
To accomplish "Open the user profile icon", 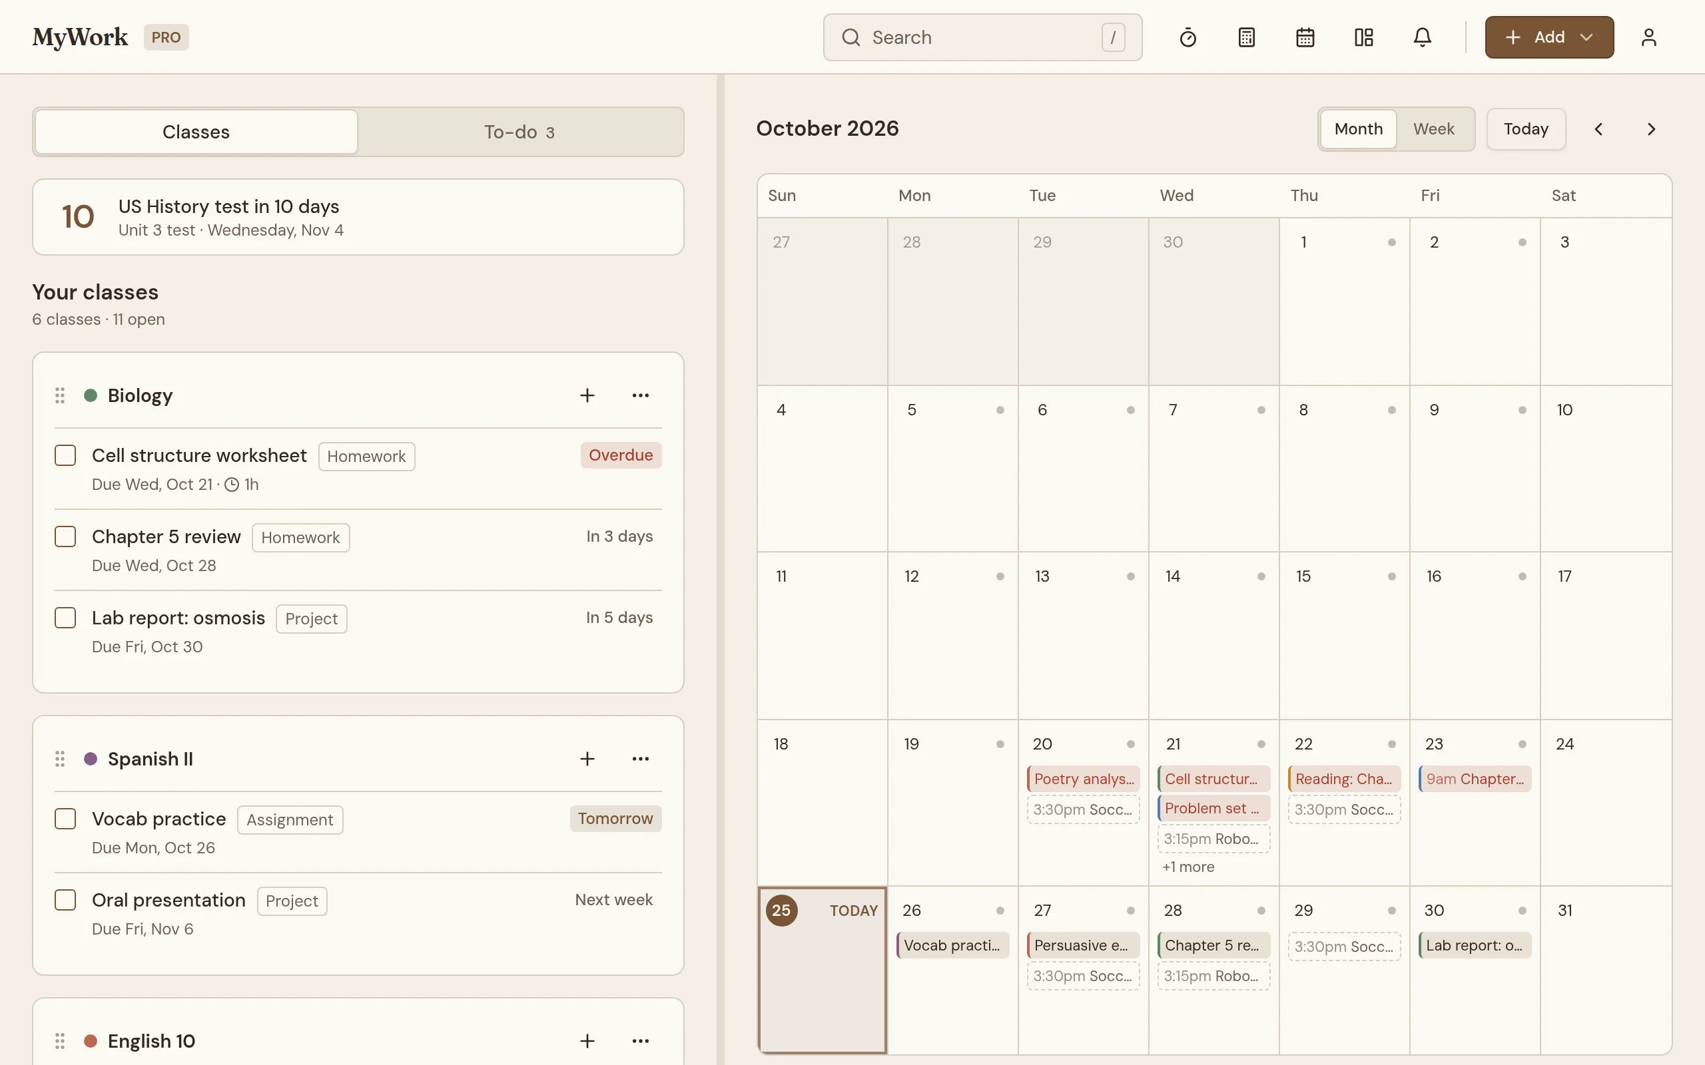I will [x=1648, y=37].
